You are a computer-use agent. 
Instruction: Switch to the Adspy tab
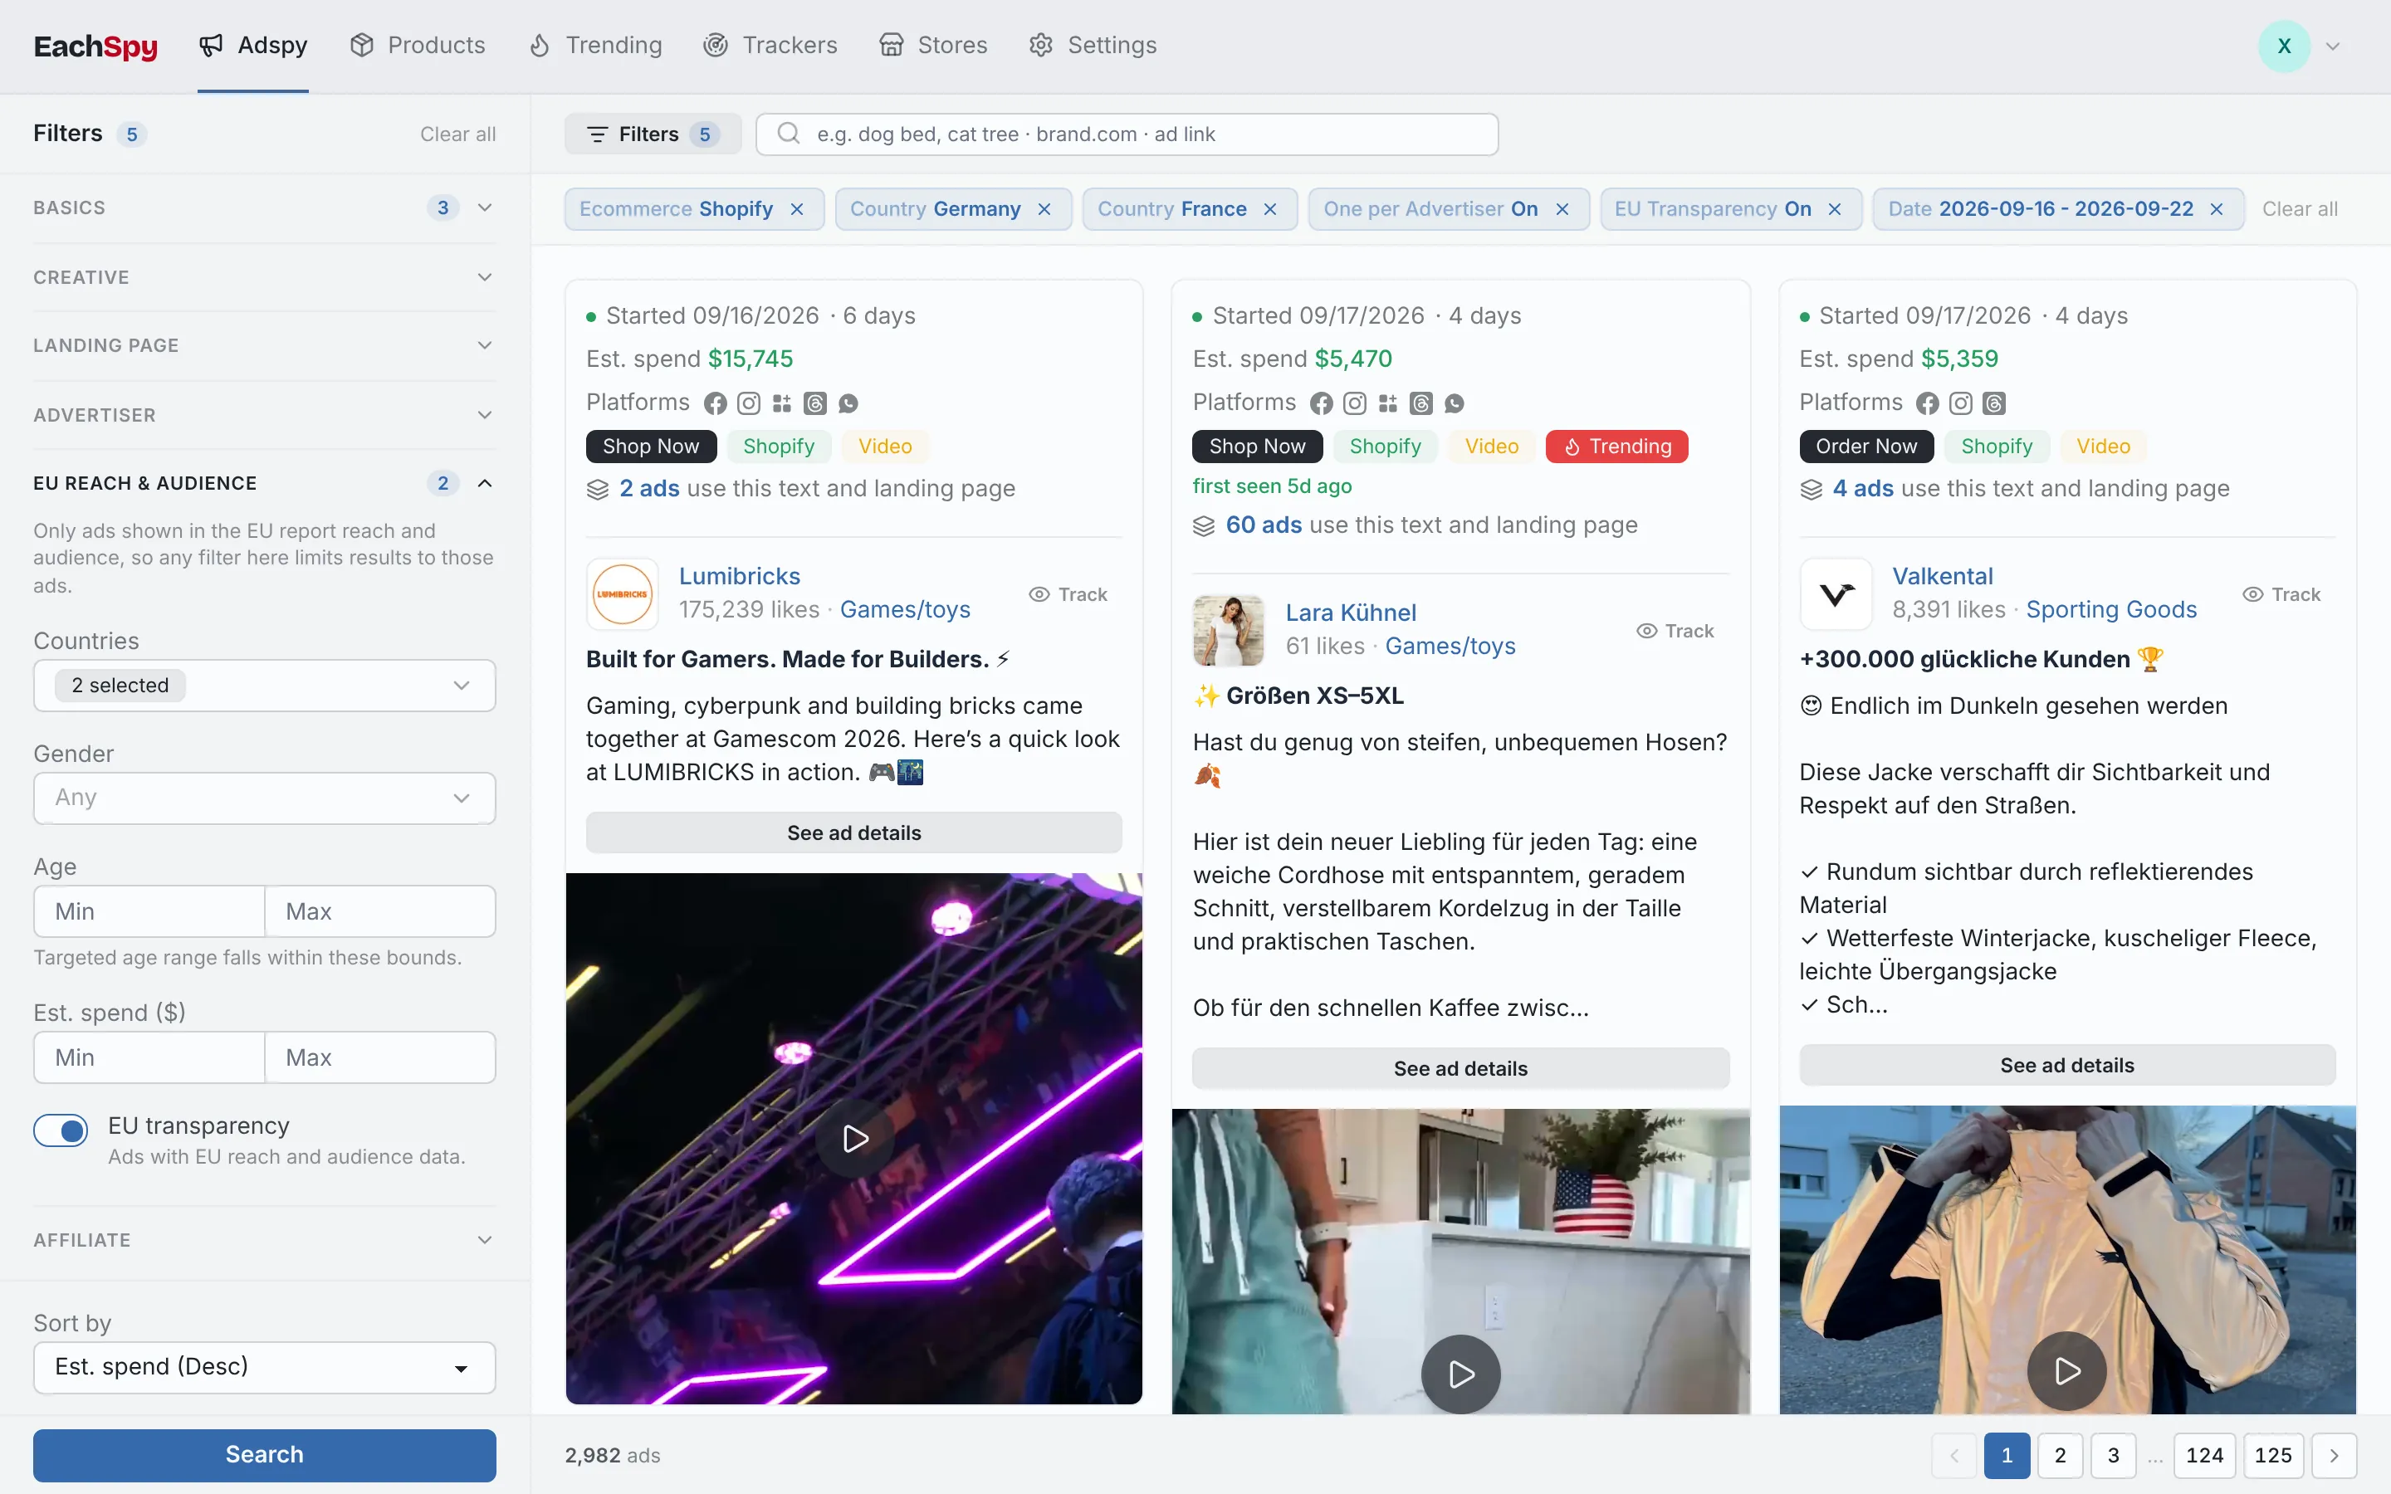253,46
